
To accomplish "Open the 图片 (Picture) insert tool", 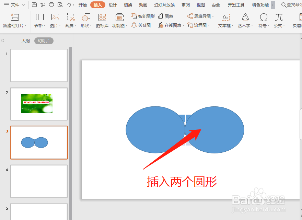I will tap(55, 21).
